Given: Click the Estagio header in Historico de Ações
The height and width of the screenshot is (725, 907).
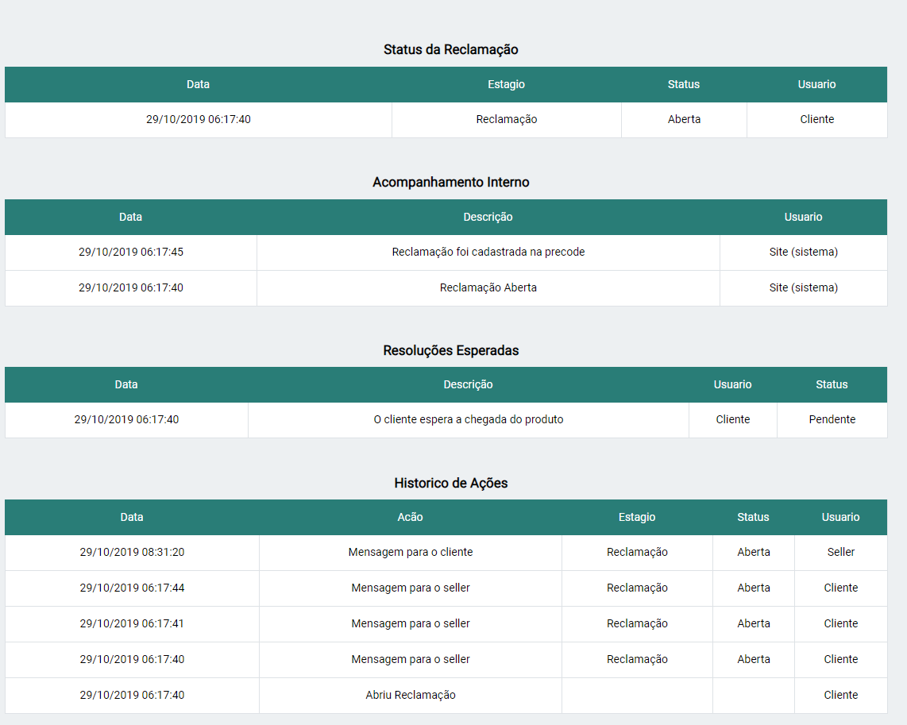Looking at the screenshot, I should (637, 518).
